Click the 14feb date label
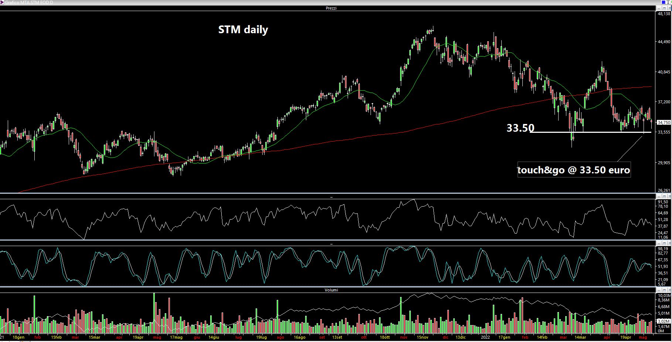This screenshot has width=672, height=342. [x=542, y=337]
